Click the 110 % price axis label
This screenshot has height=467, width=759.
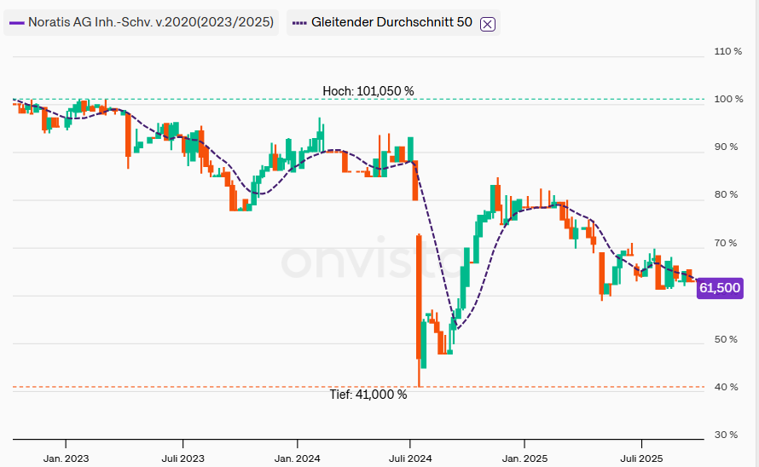(727, 52)
